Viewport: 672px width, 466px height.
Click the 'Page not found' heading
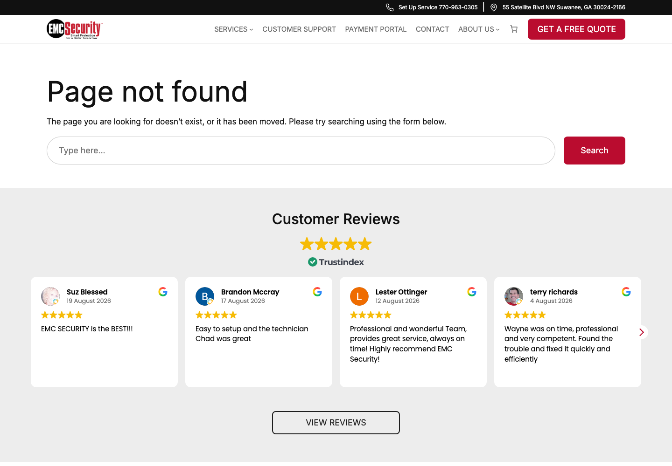[147, 91]
